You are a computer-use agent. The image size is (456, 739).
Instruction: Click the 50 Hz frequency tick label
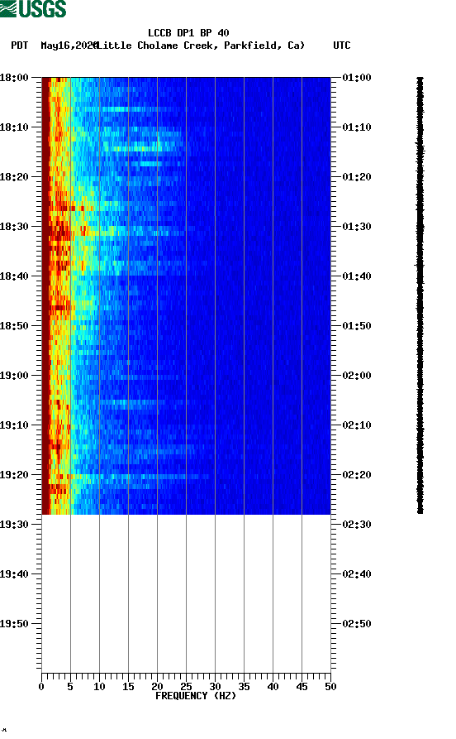330,687
